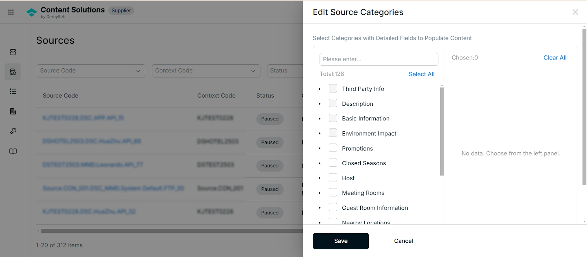This screenshot has width=587, height=257.
Task: Open the book icon in sidebar
Action: pyautogui.click(x=13, y=151)
